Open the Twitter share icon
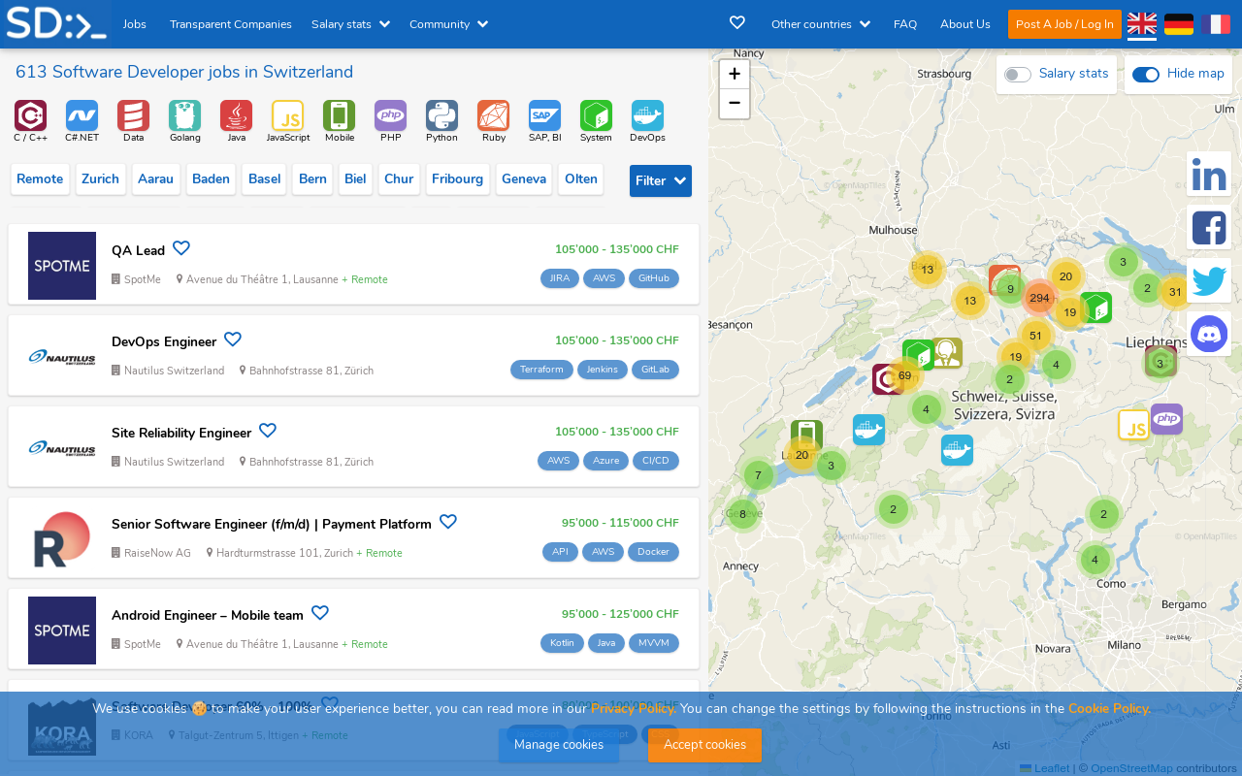The width and height of the screenshot is (1242, 776). point(1209,280)
